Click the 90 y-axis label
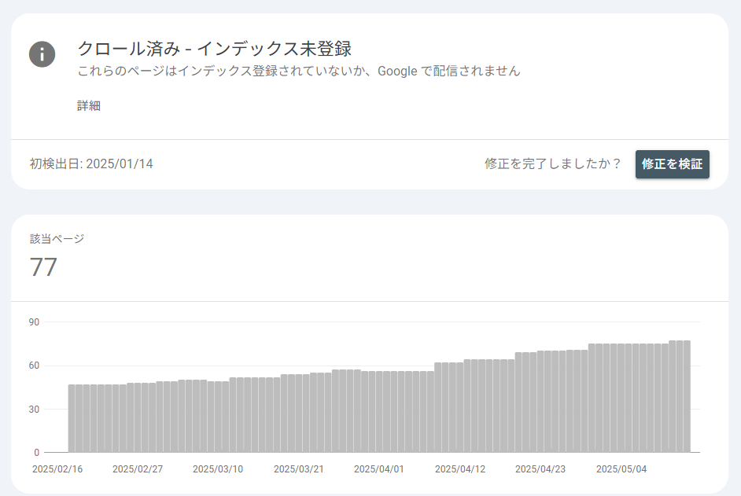 [x=34, y=322]
